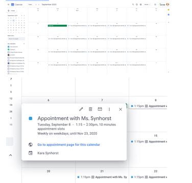Open the three-dot options menu in popup

pyautogui.click(x=109, y=109)
